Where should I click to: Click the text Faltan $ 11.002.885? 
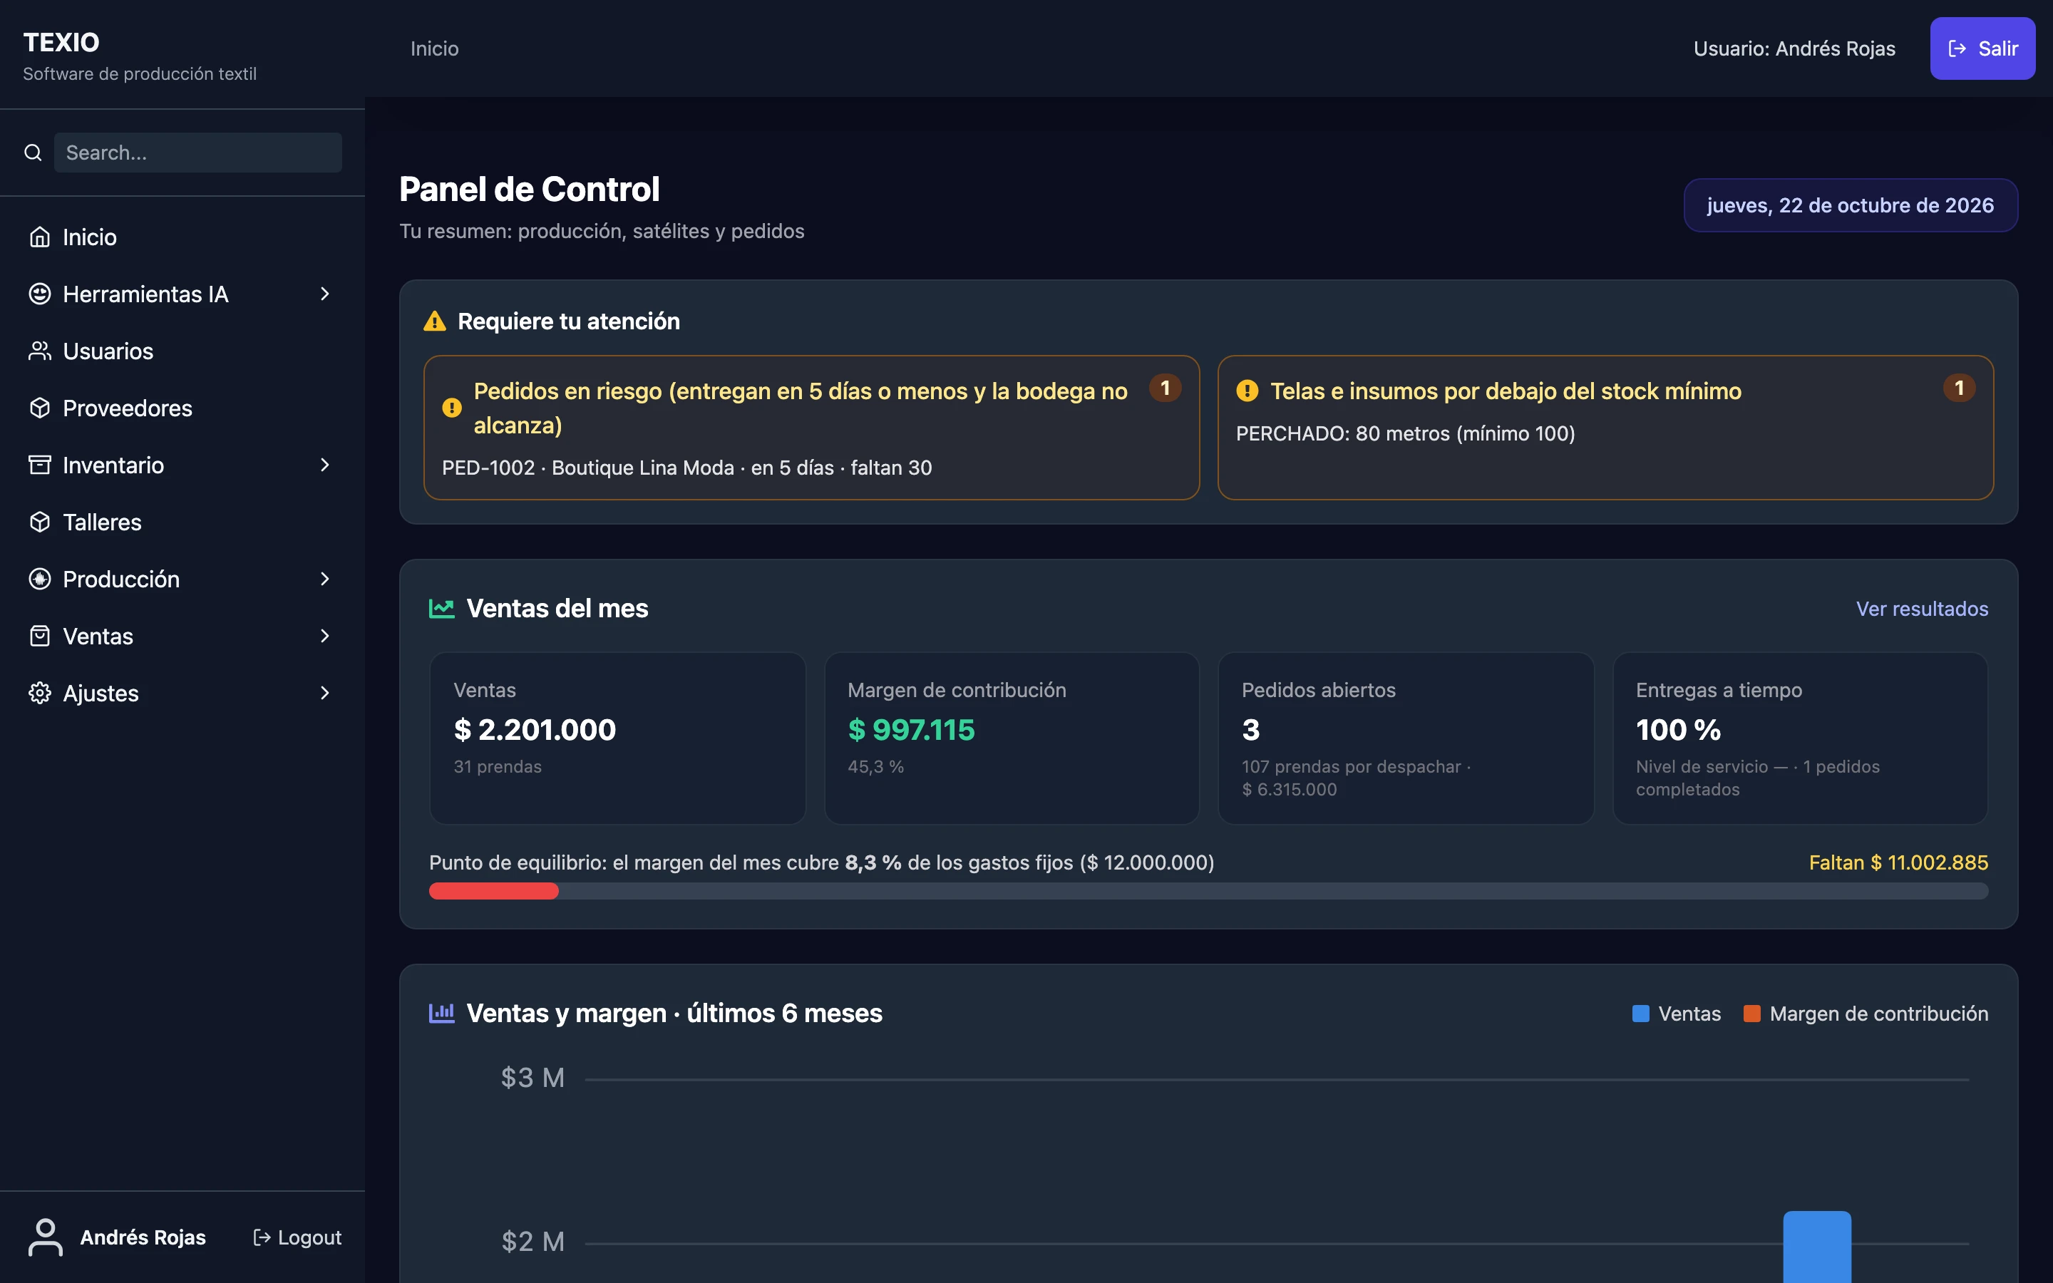click(x=1898, y=862)
